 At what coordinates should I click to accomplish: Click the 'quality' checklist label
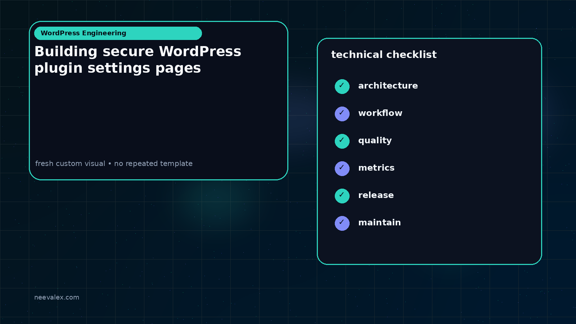(375, 141)
